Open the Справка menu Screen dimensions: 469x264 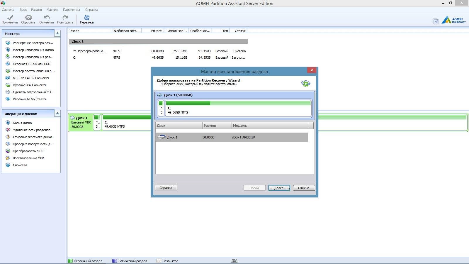click(92, 10)
